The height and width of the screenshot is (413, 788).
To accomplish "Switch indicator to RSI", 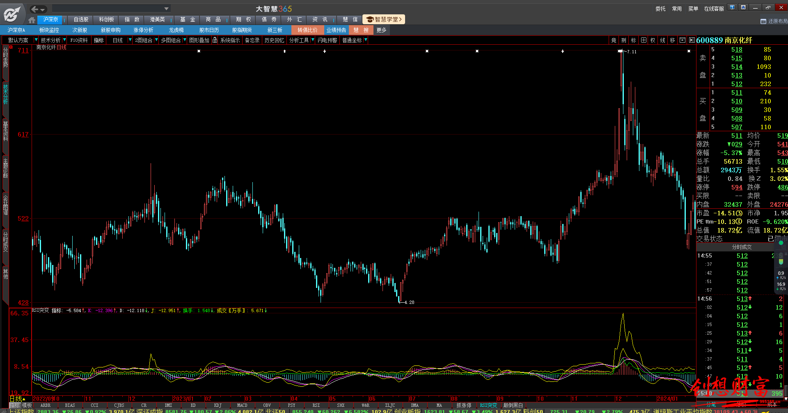I will click(316, 405).
